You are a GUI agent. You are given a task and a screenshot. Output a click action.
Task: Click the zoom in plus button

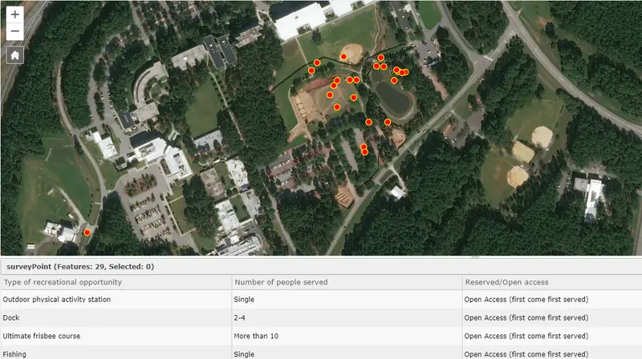14,14
